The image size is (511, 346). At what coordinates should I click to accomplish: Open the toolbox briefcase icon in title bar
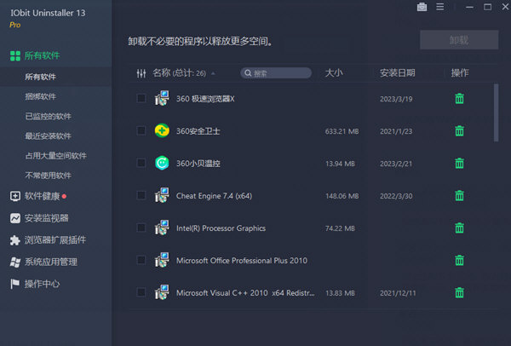click(x=422, y=8)
